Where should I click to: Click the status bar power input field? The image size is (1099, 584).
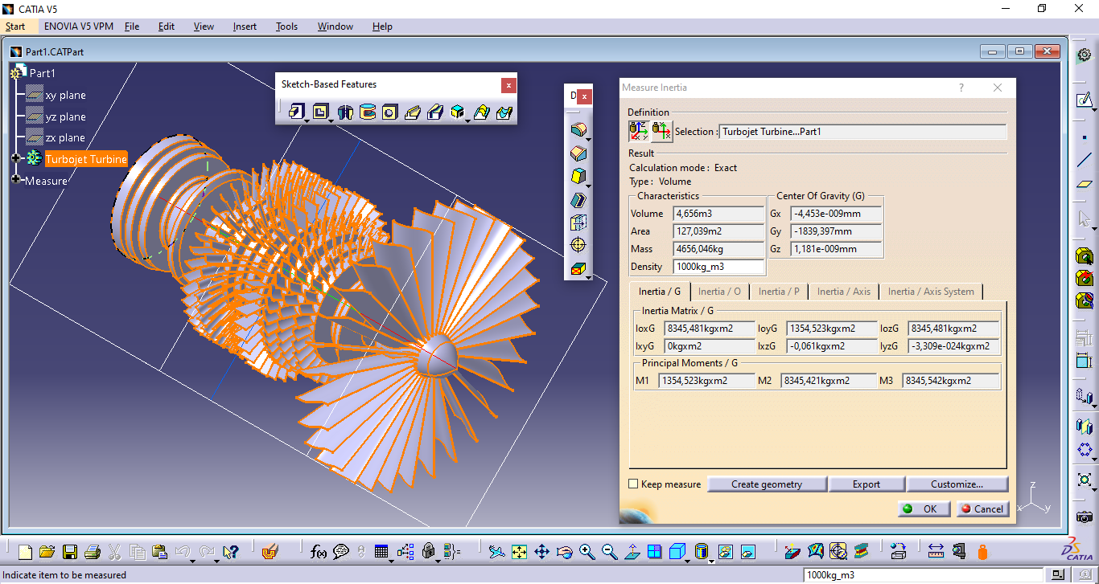pos(923,575)
